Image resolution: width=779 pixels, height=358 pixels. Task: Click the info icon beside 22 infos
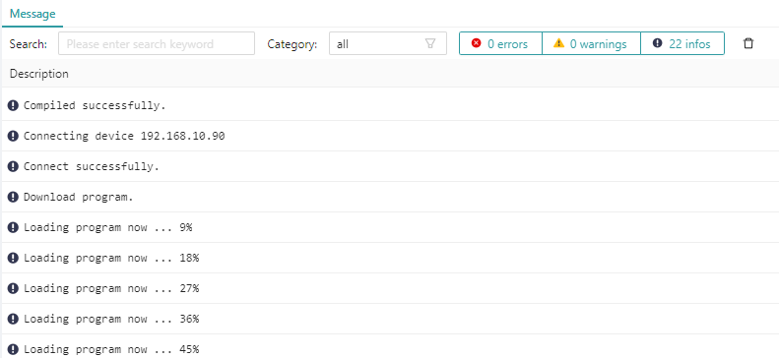click(657, 43)
